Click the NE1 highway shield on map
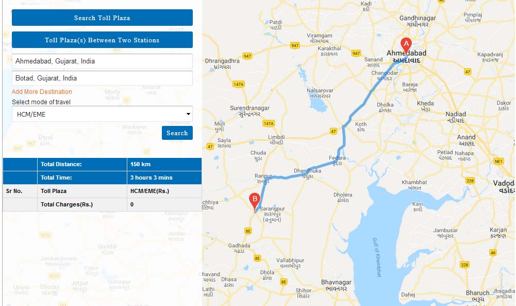This screenshot has width=516, height=306. [498, 162]
